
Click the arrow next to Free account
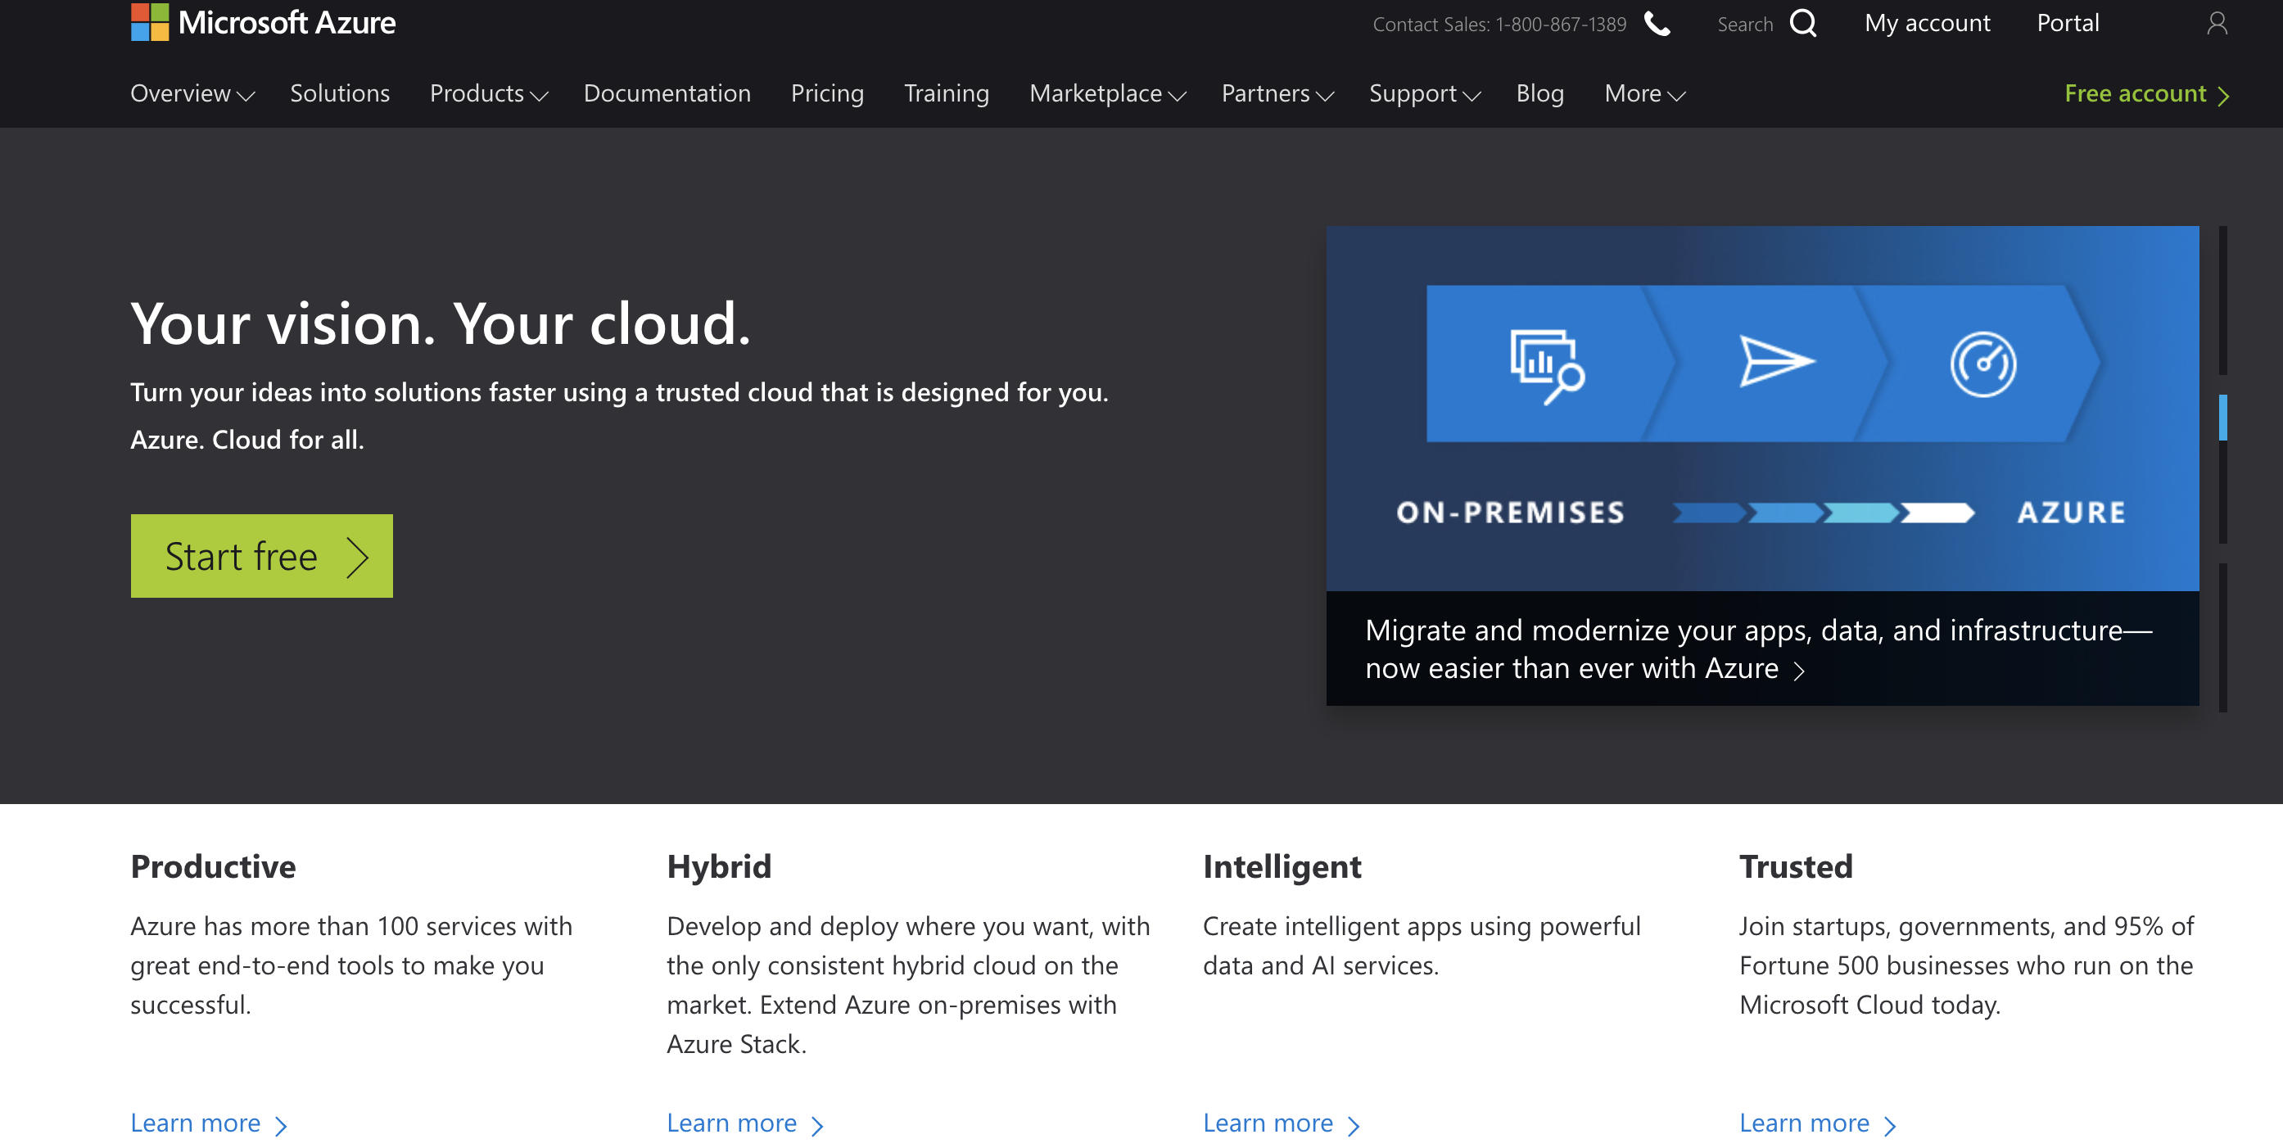[2223, 96]
